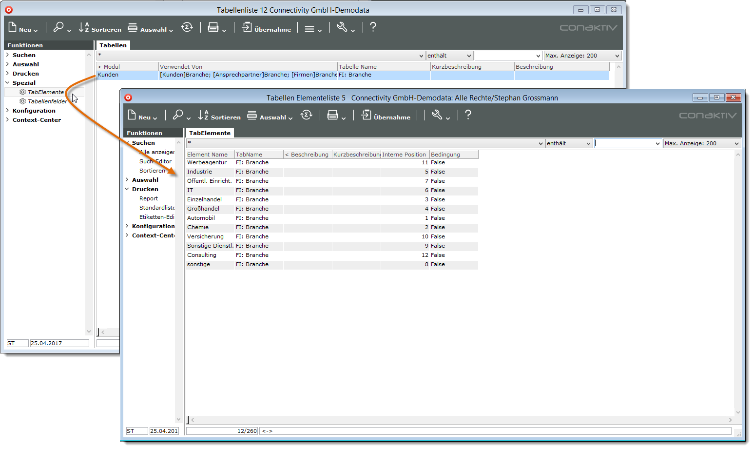
Task: Select the Consulting row in the element list
Action: (202, 255)
